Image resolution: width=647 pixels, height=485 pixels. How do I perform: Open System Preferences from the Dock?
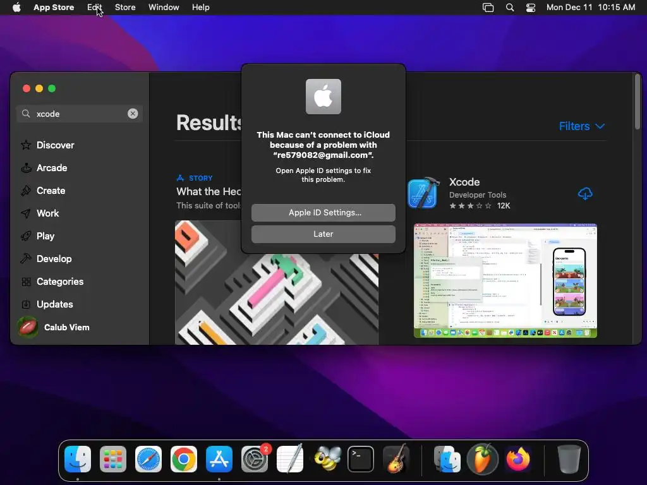(255, 458)
